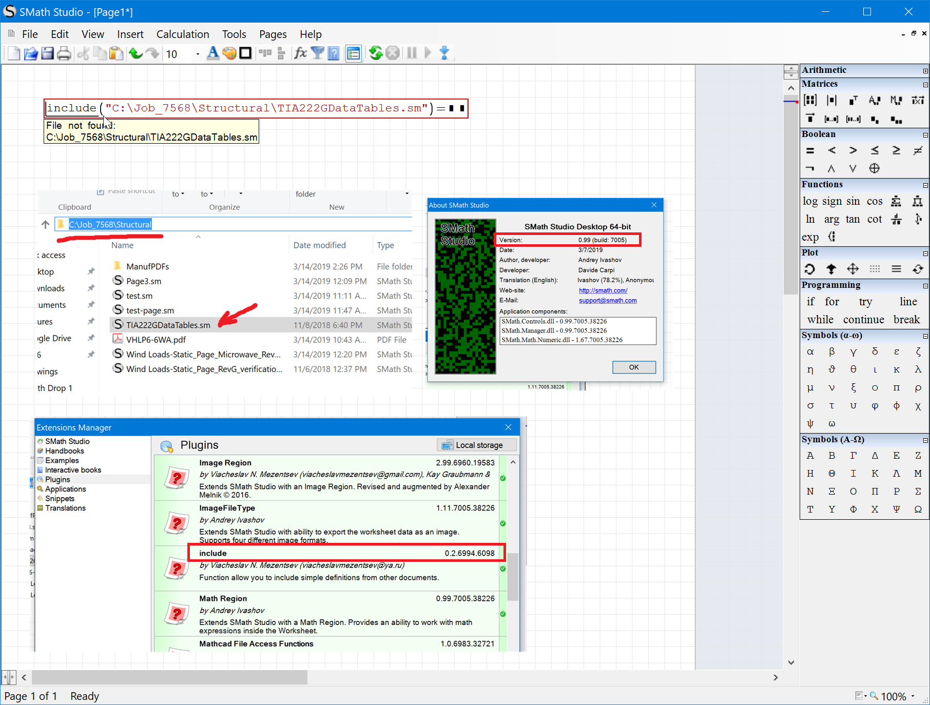This screenshot has height=705, width=930.
Task: Click the Undo green arrow icon
Action: (135, 53)
